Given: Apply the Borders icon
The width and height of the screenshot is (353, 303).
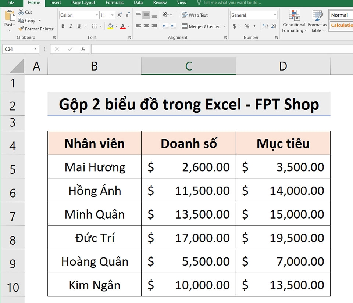Looking at the screenshot, I should coord(95,26).
